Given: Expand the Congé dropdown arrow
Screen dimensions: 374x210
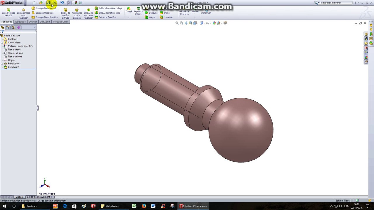Looking at the screenshot, I should tap(129, 18).
